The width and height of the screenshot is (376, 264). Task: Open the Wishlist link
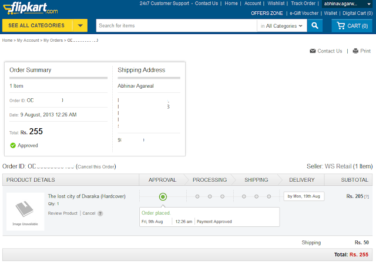point(276,4)
